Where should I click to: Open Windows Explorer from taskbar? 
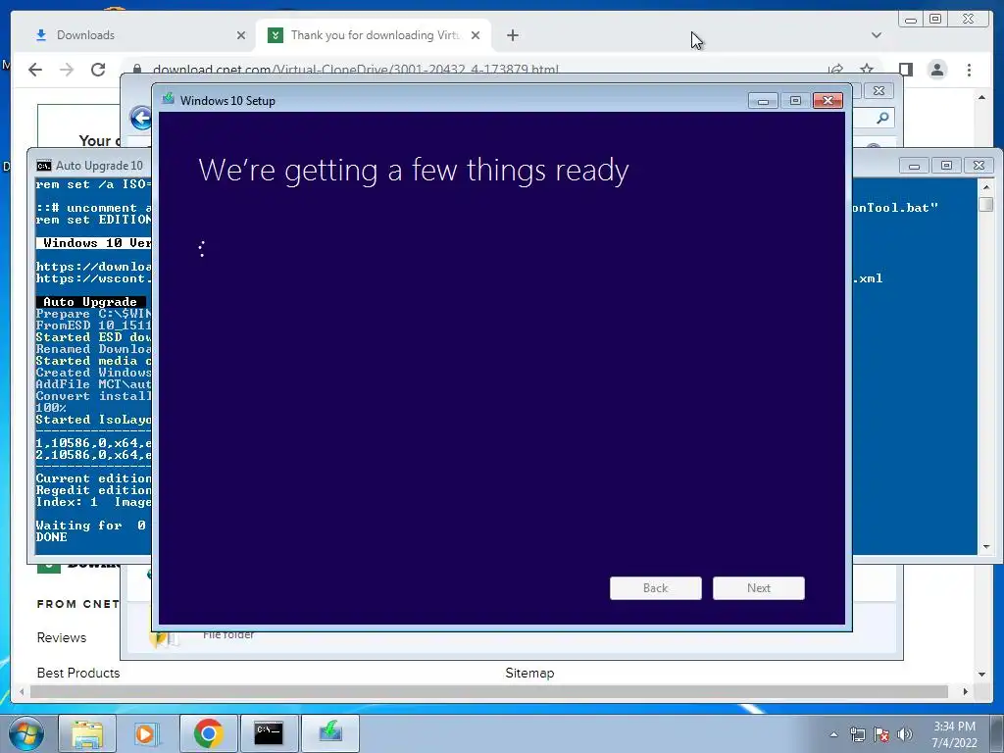pos(87,733)
